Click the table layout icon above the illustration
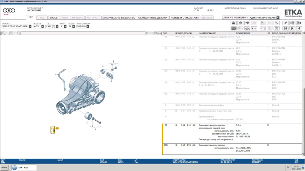The width and height of the screenshot is (305, 171). coord(155,33)
